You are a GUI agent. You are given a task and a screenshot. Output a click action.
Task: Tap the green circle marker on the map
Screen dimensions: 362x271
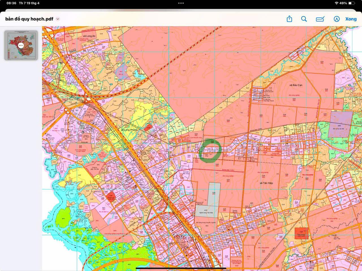tap(210, 151)
